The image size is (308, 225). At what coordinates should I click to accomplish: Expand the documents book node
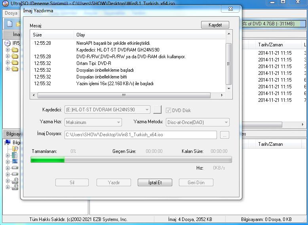pyautogui.click(x=8, y=155)
